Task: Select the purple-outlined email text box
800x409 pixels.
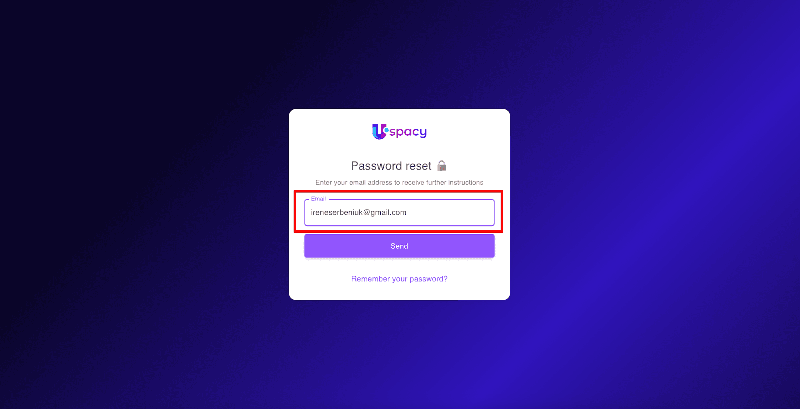Action: pyautogui.click(x=399, y=213)
